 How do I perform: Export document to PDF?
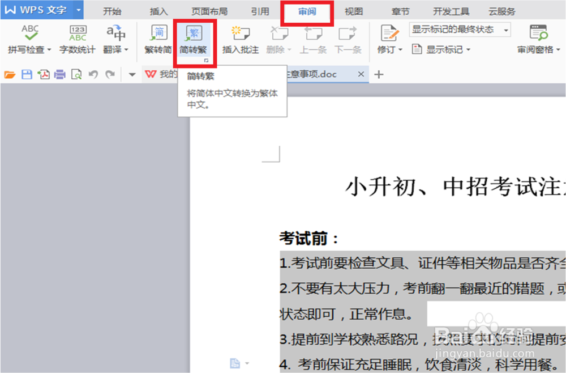click(42, 74)
